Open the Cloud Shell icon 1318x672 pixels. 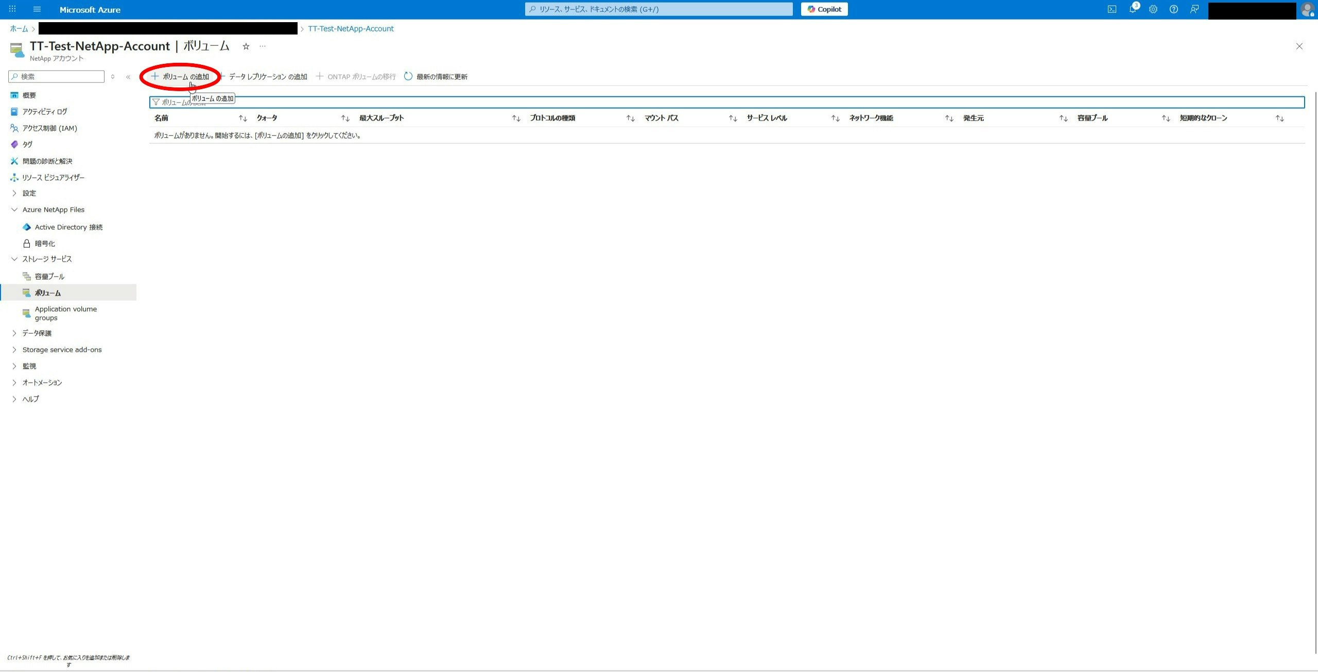point(1112,9)
